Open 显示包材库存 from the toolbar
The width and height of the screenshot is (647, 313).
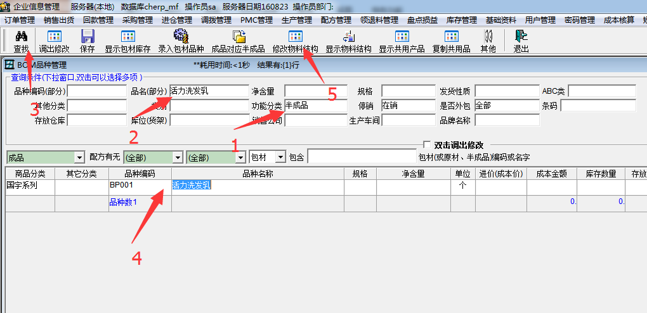[x=127, y=36]
